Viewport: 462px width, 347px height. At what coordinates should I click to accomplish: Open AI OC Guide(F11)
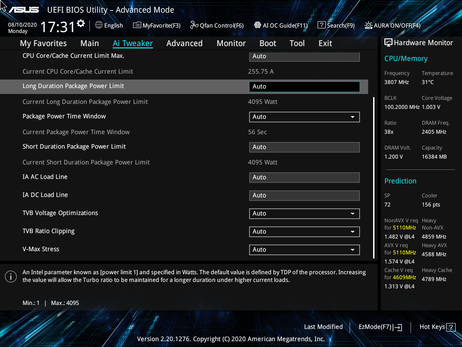point(281,25)
